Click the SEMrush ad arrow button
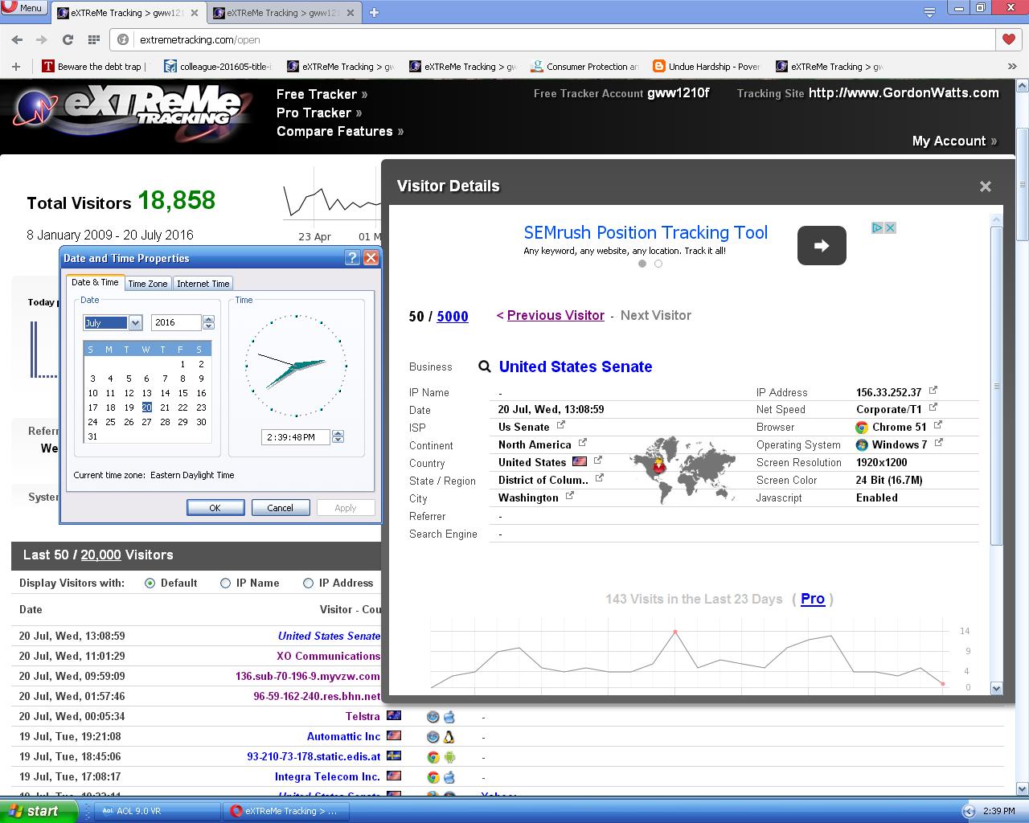 click(x=822, y=245)
